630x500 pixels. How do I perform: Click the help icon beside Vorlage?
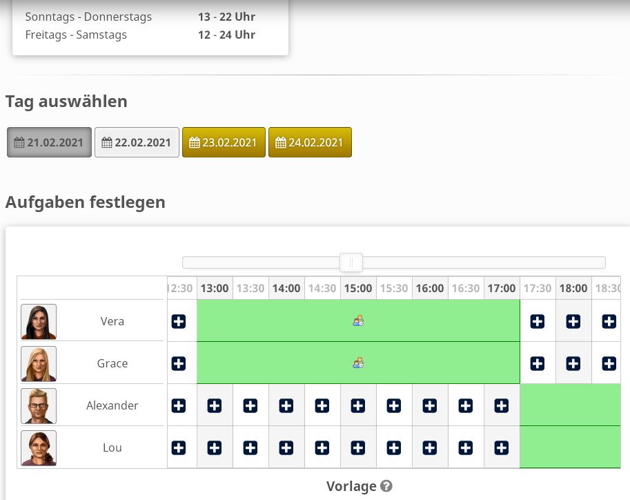coord(386,486)
